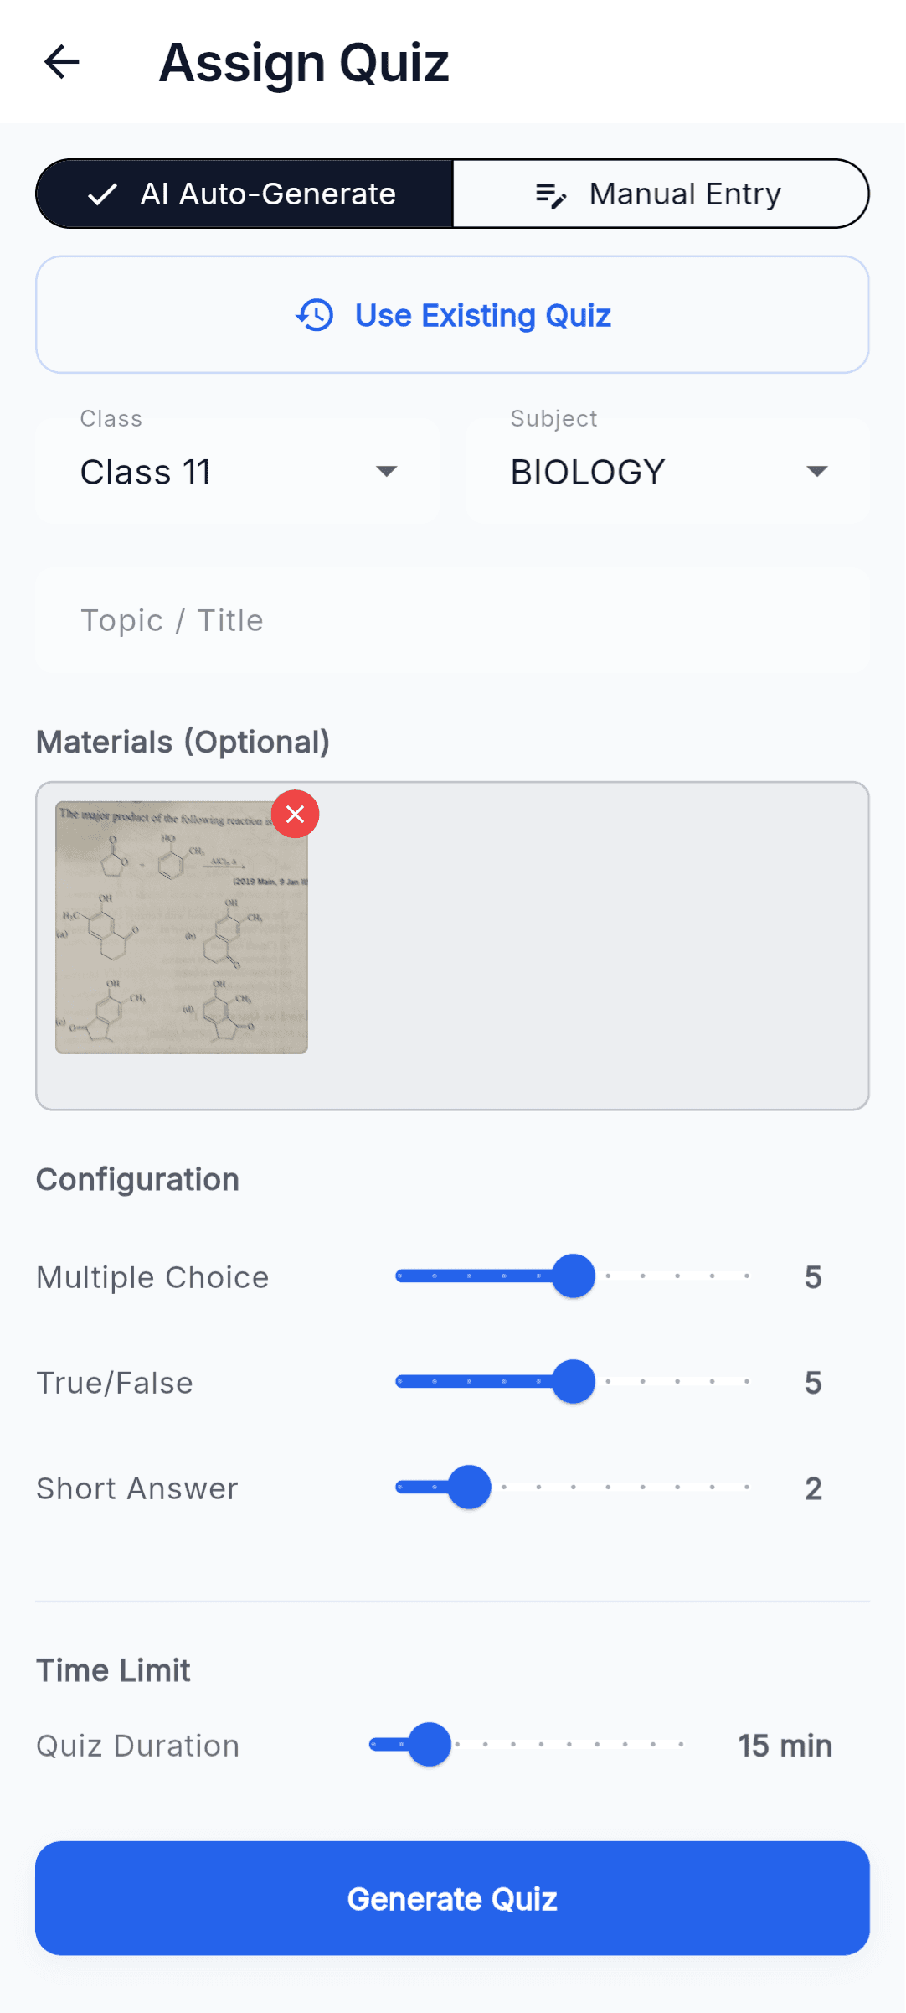The height and width of the screenshot is (2013, 906).
Task: Click Use Existing Quiz
Action: pos(452,316)
